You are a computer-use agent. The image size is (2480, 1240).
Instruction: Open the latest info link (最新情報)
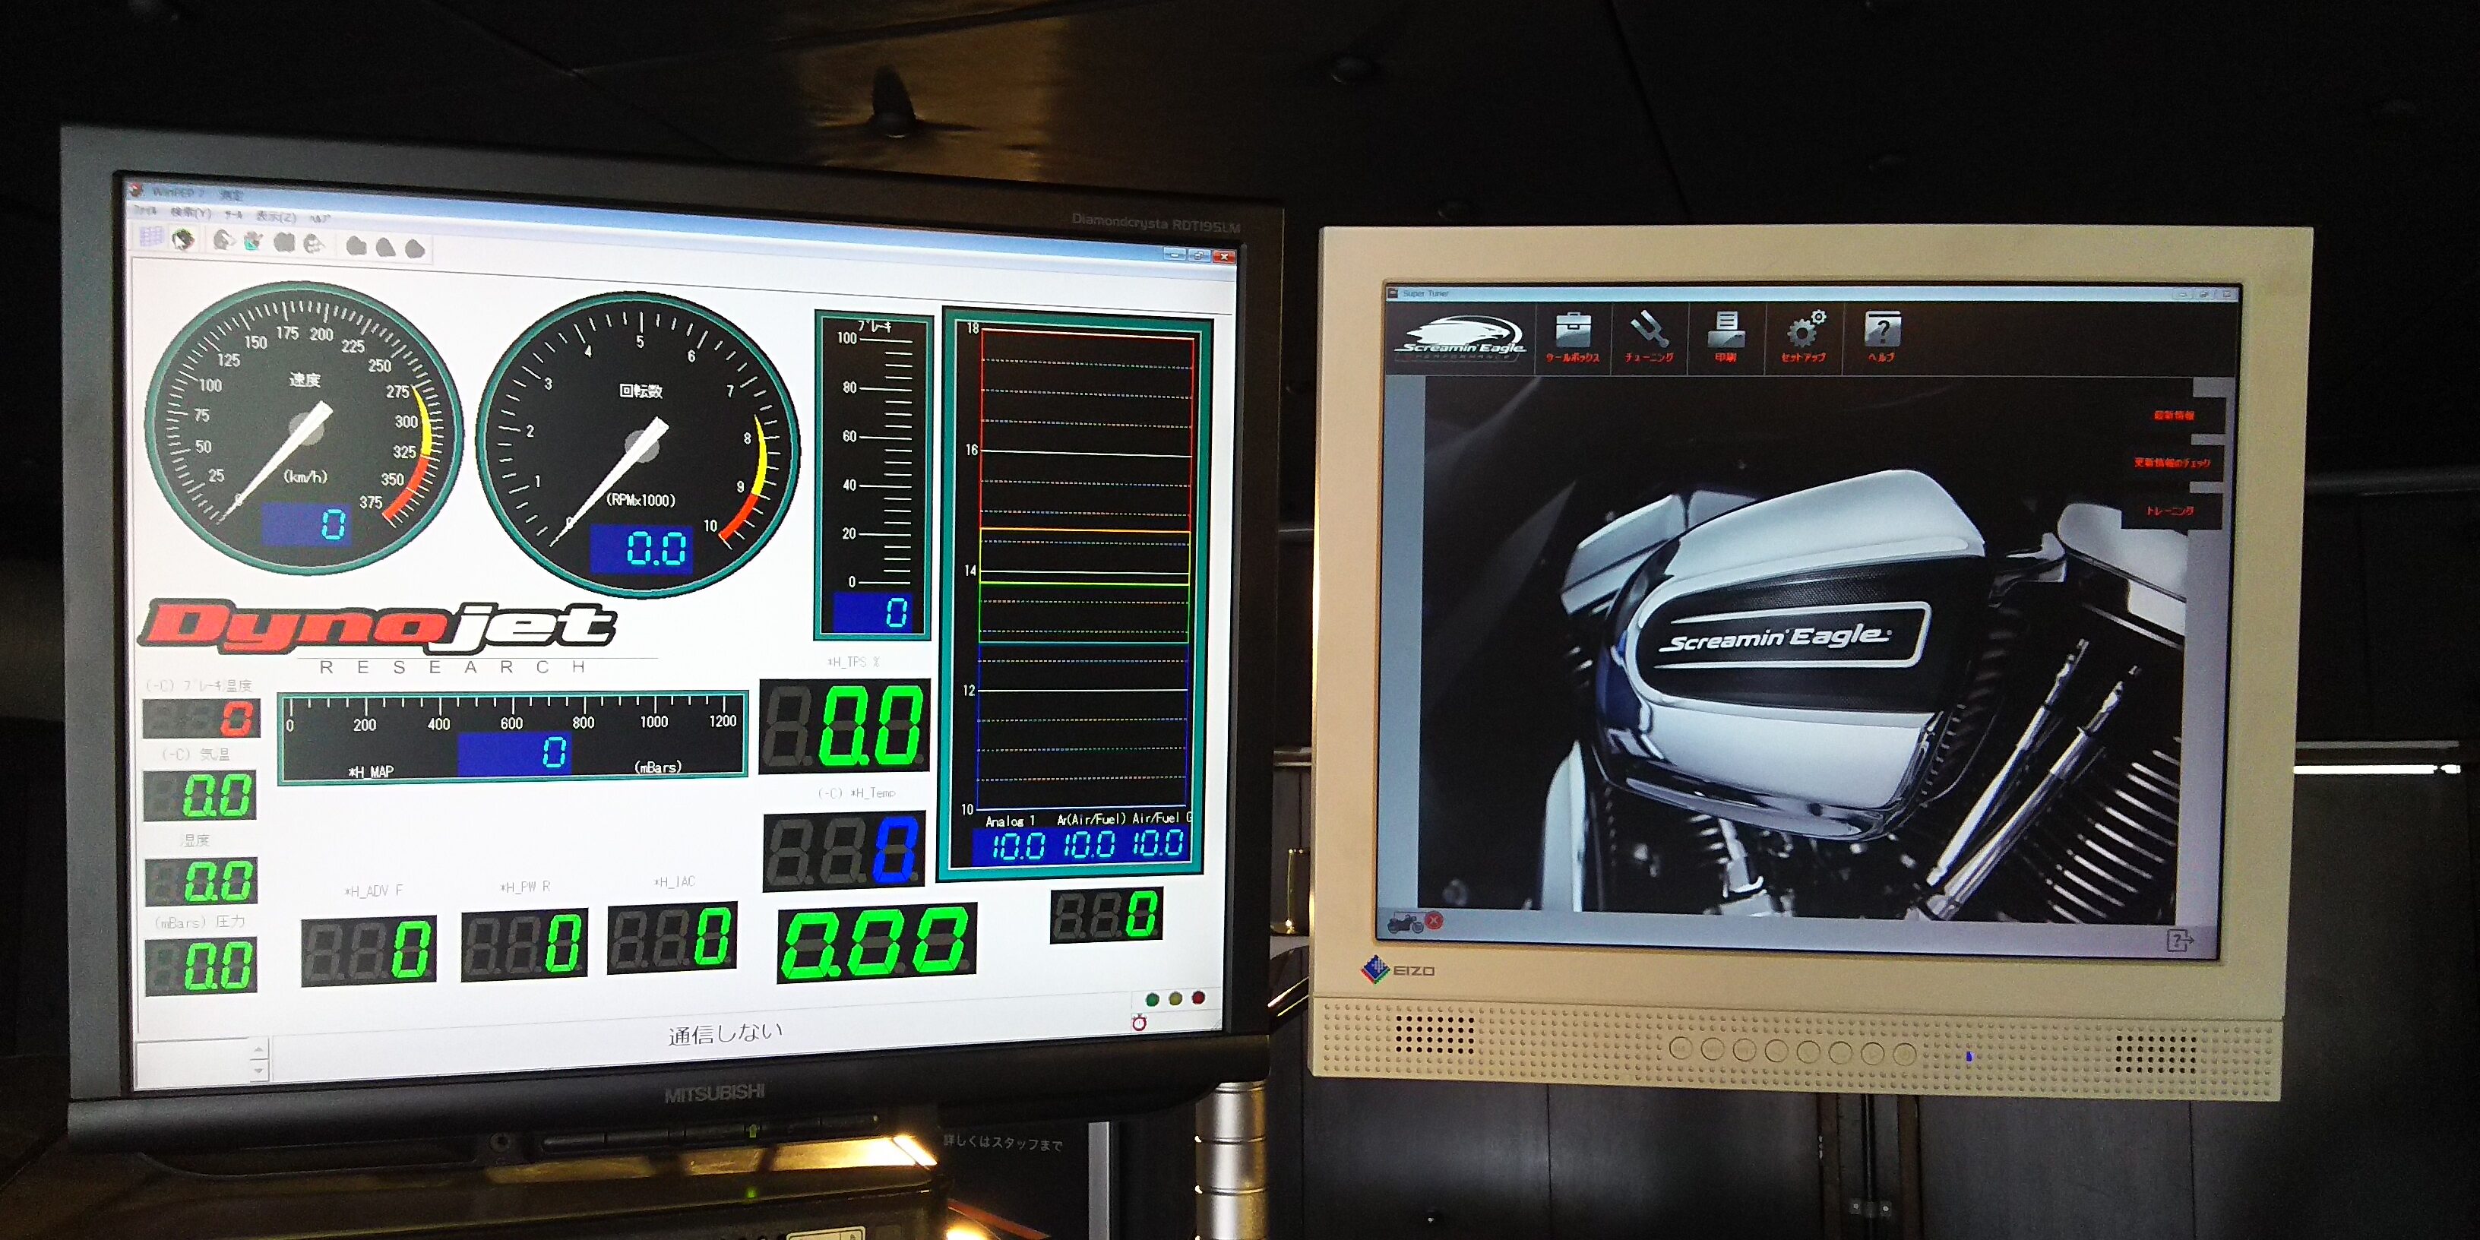[2173, 416]
